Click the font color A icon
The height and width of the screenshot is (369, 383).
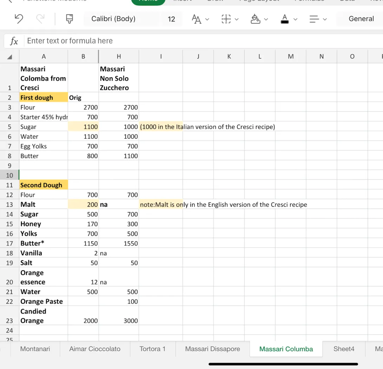point(285,19)
